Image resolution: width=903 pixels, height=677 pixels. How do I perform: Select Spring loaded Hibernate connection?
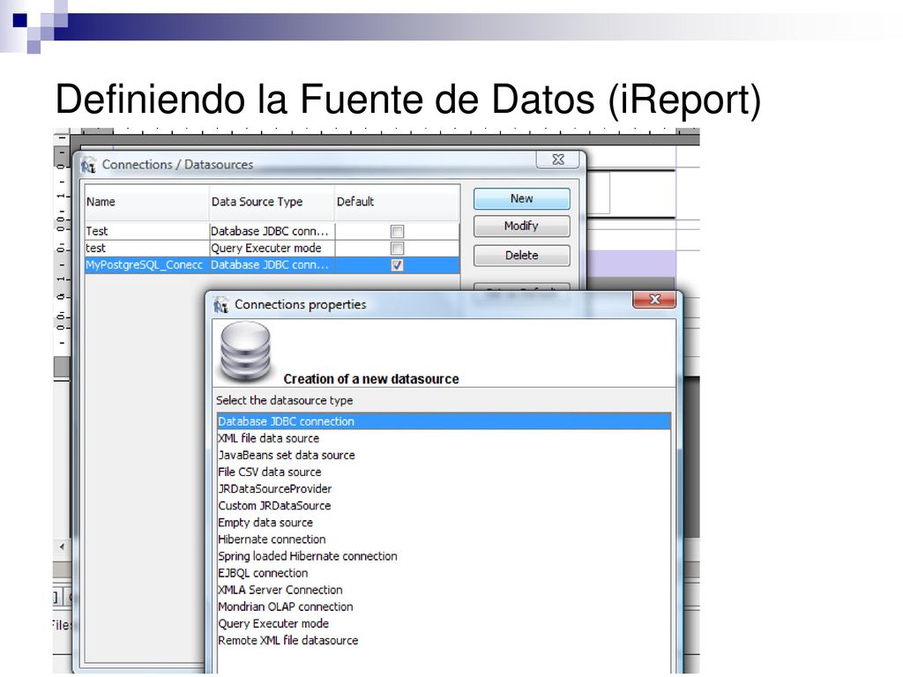(444, 556)
